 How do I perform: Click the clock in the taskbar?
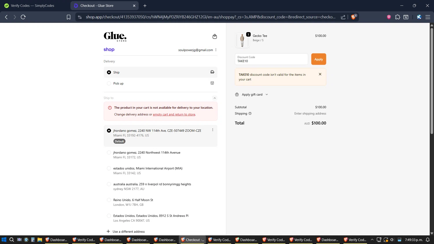pyautogui.click(x=414, y=240)
